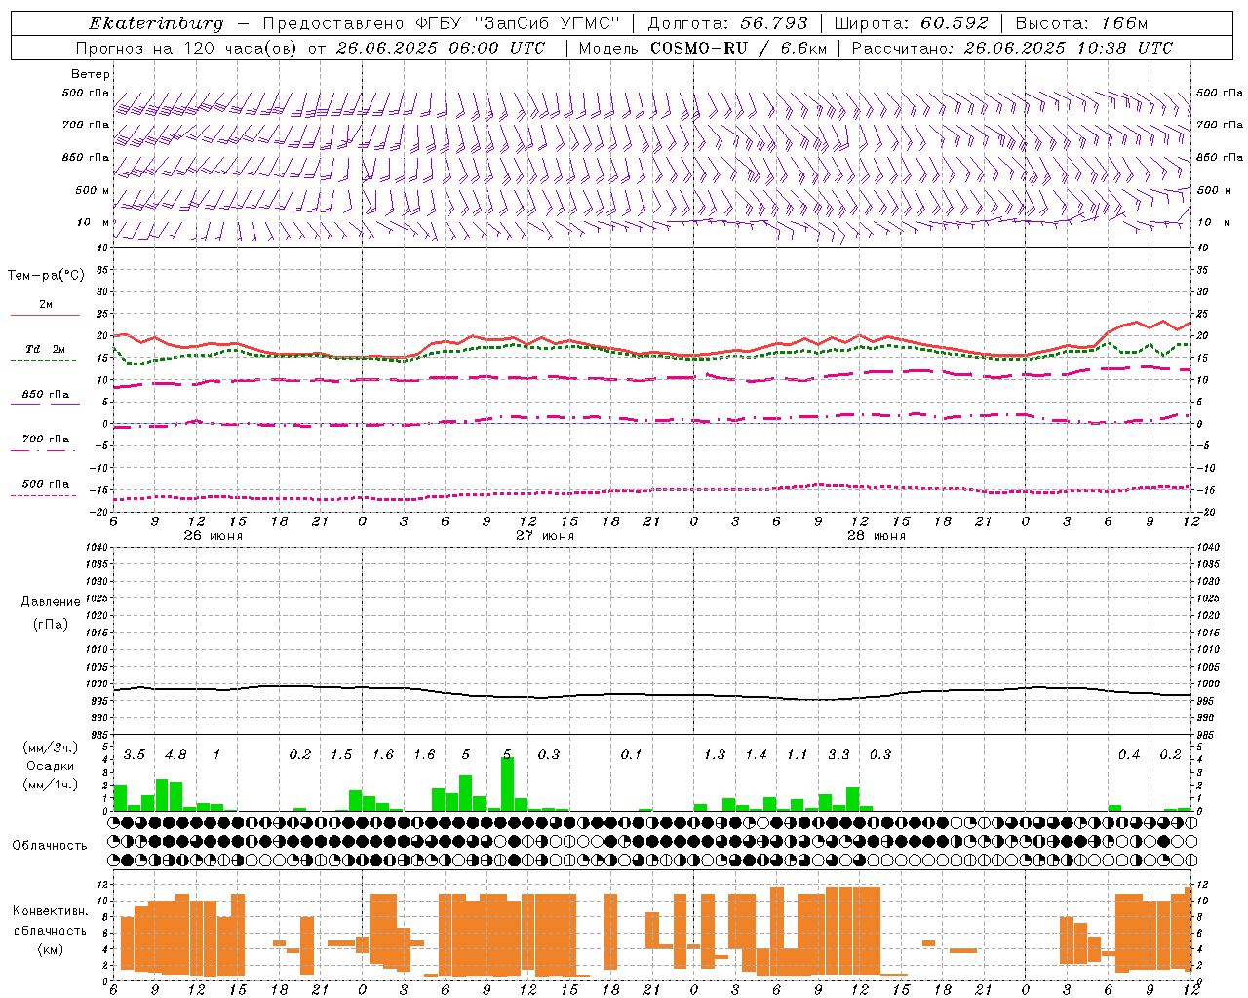
Task: Select the 1.5 precipitation total
Action: 341,755
